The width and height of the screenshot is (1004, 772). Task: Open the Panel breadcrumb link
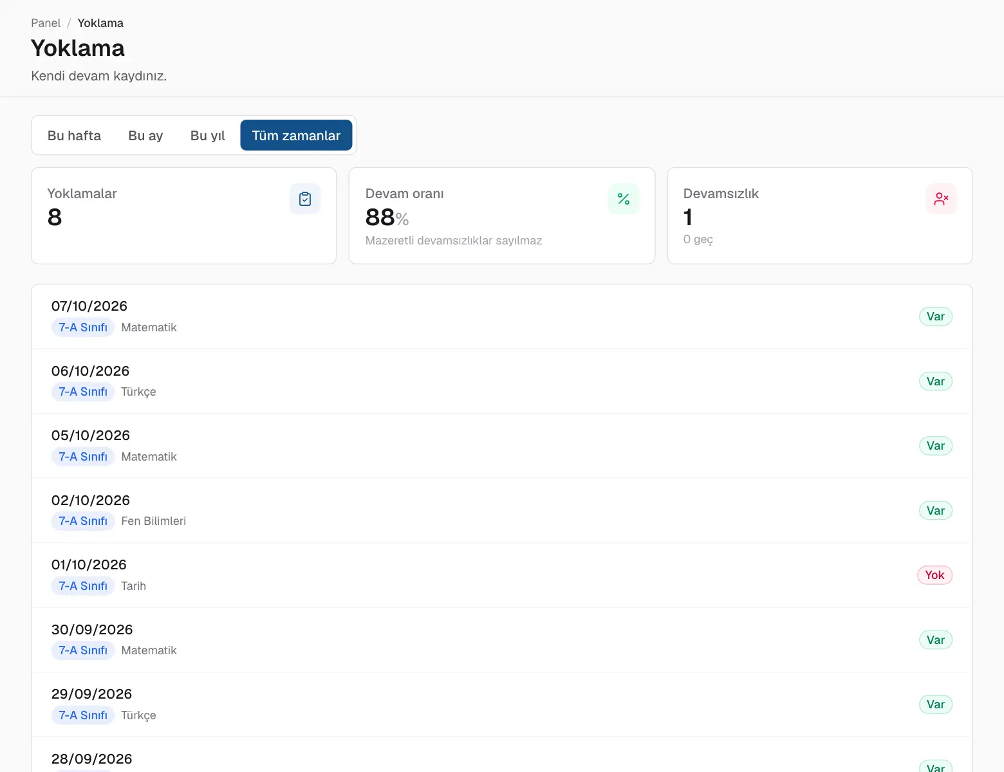pyautogui.click(x=46, y=23)
